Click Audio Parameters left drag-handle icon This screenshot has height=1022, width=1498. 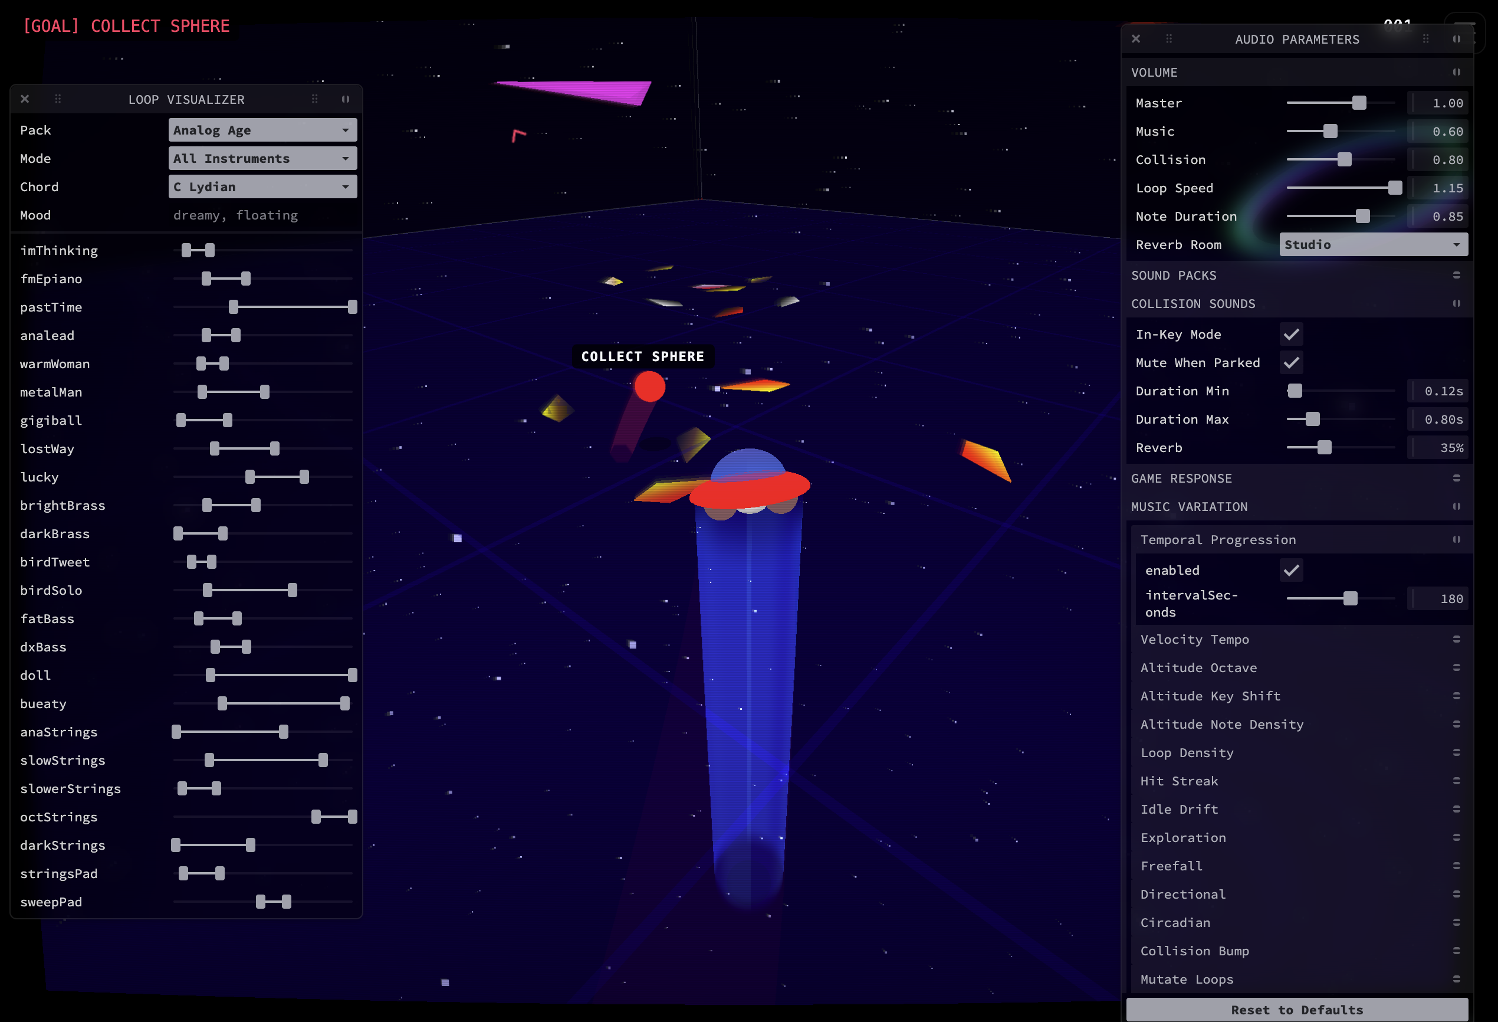point(1169,40)
